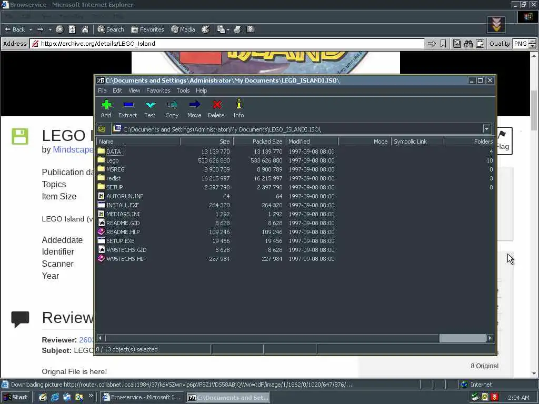Click the Go arrow next to address bar
Screen dimensions: 539x404
(x=432, y=44)
